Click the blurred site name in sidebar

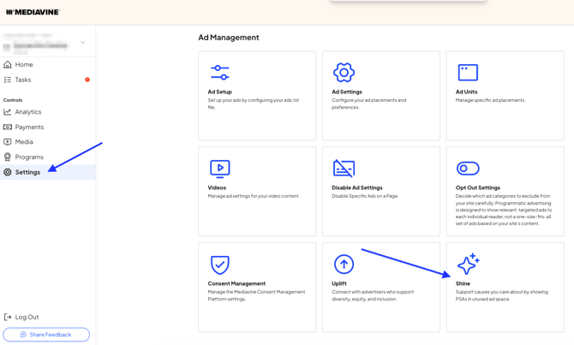(40, 45)
